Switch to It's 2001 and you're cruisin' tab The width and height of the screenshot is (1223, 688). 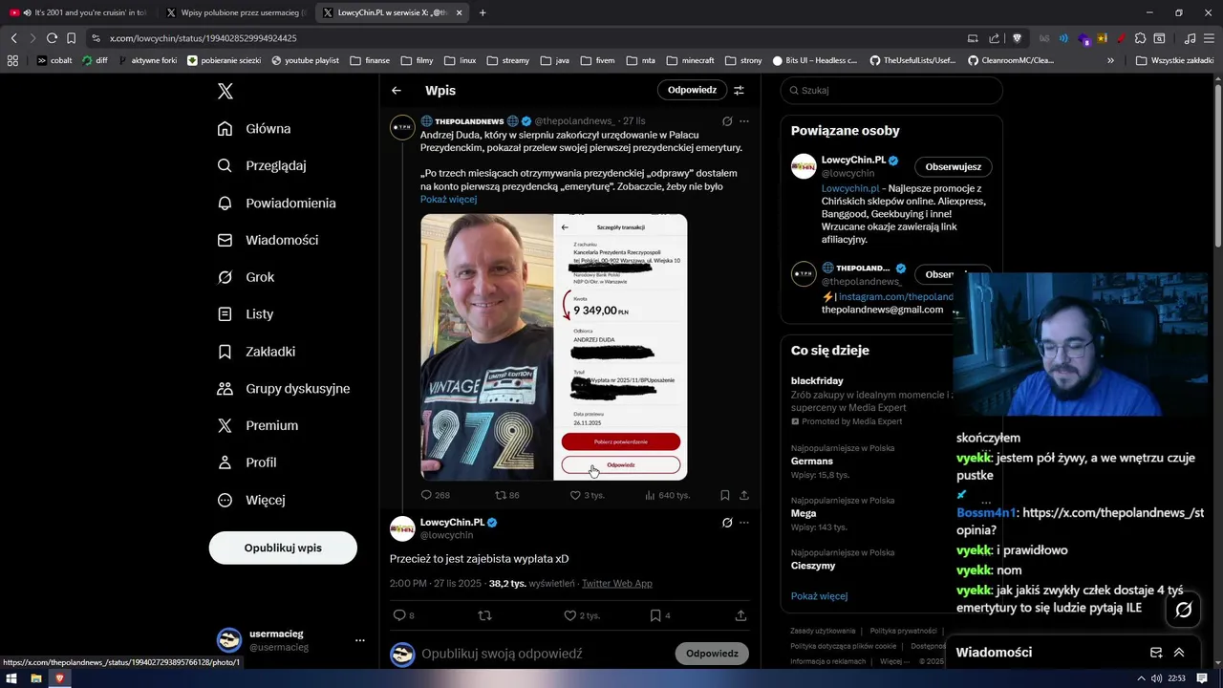coord(78,12)
